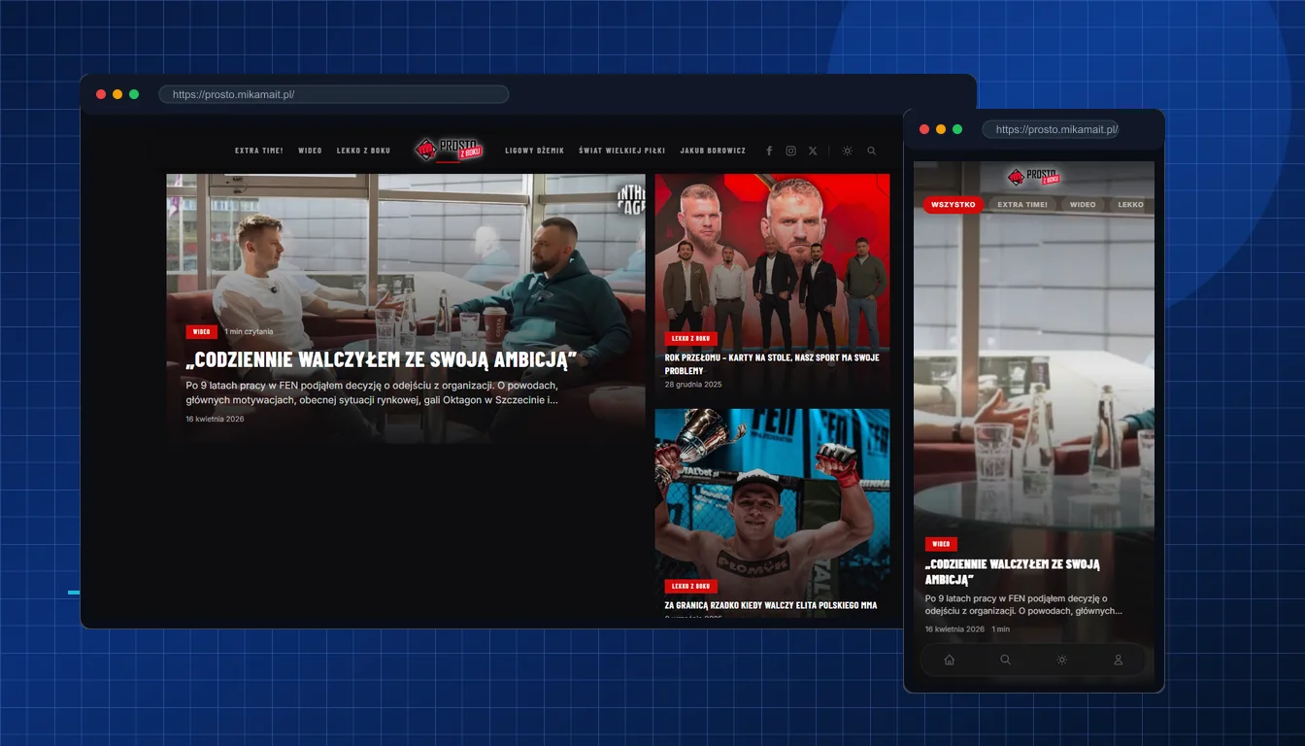Close the mobile browser window with red dot
The height and width of the screenshot is (746, 1305).
click(x=924, y=129)
